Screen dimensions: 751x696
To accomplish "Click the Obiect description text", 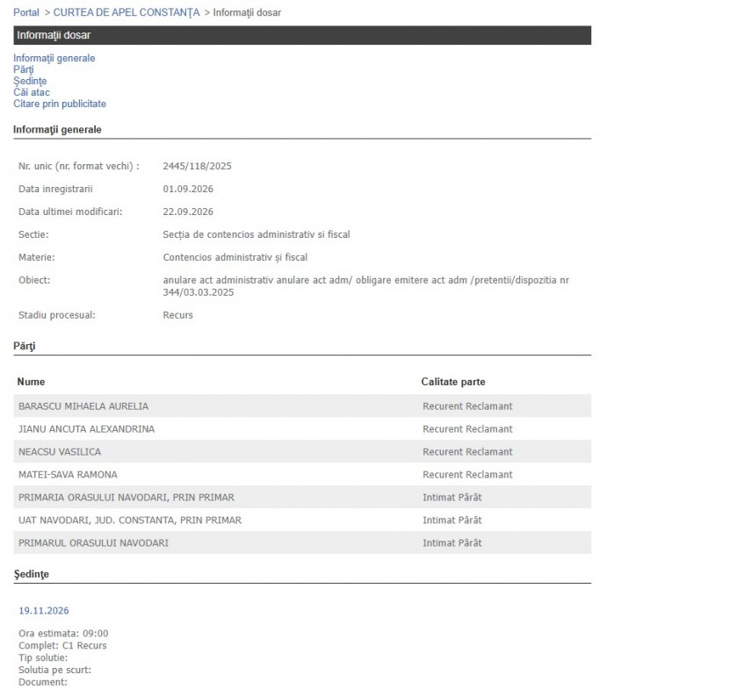I will click(x=366, y=286).
